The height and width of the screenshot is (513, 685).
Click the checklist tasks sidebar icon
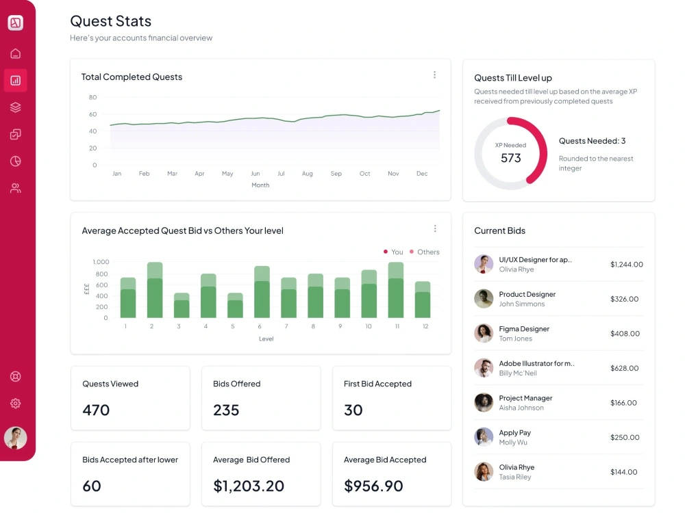coord(15,134)
